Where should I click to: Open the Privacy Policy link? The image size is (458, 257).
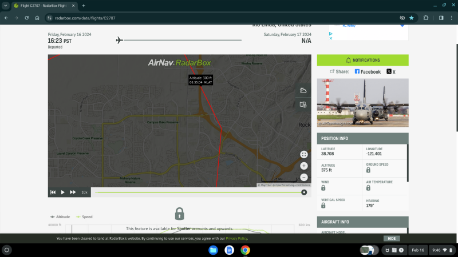pos(236,238)
